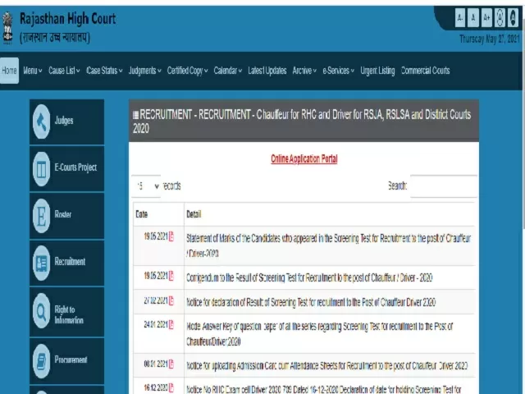The height and width of the screenshot is (394, 525).
Task: Open the Certified Copy dropdown
Action: (188, 71)
